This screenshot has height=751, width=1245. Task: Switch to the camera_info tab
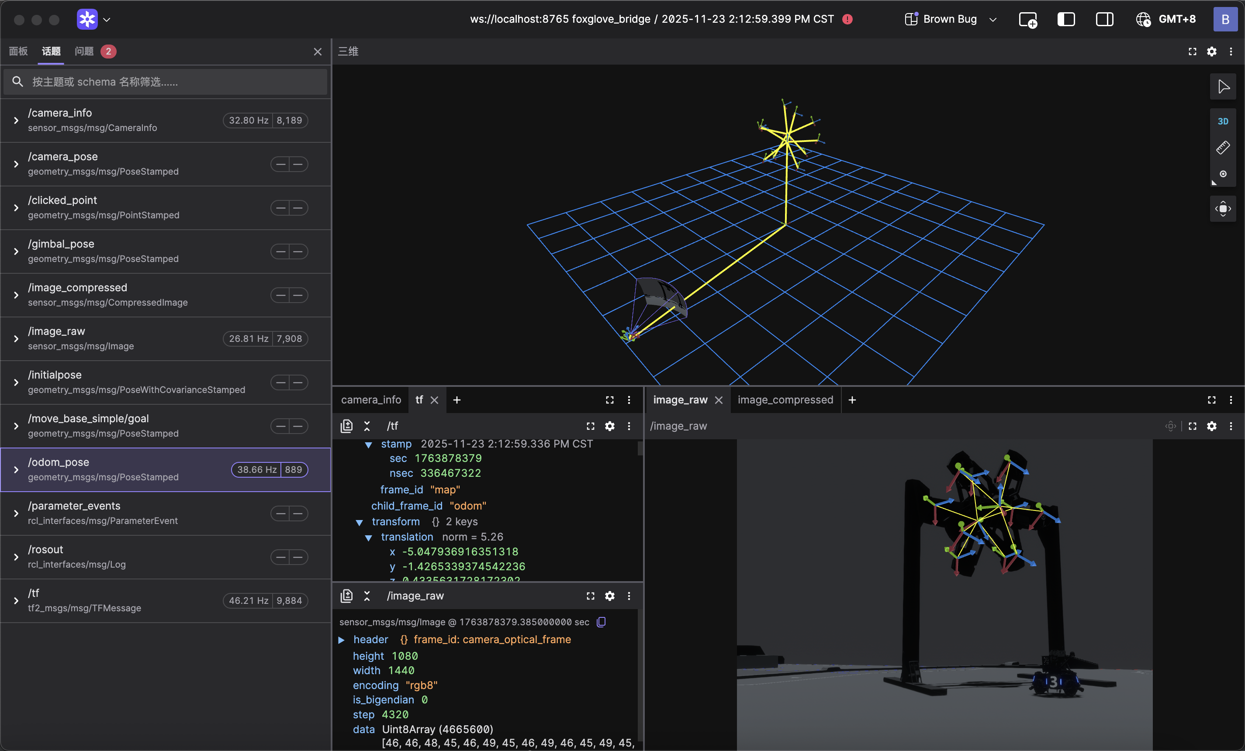tap(371, 400)
